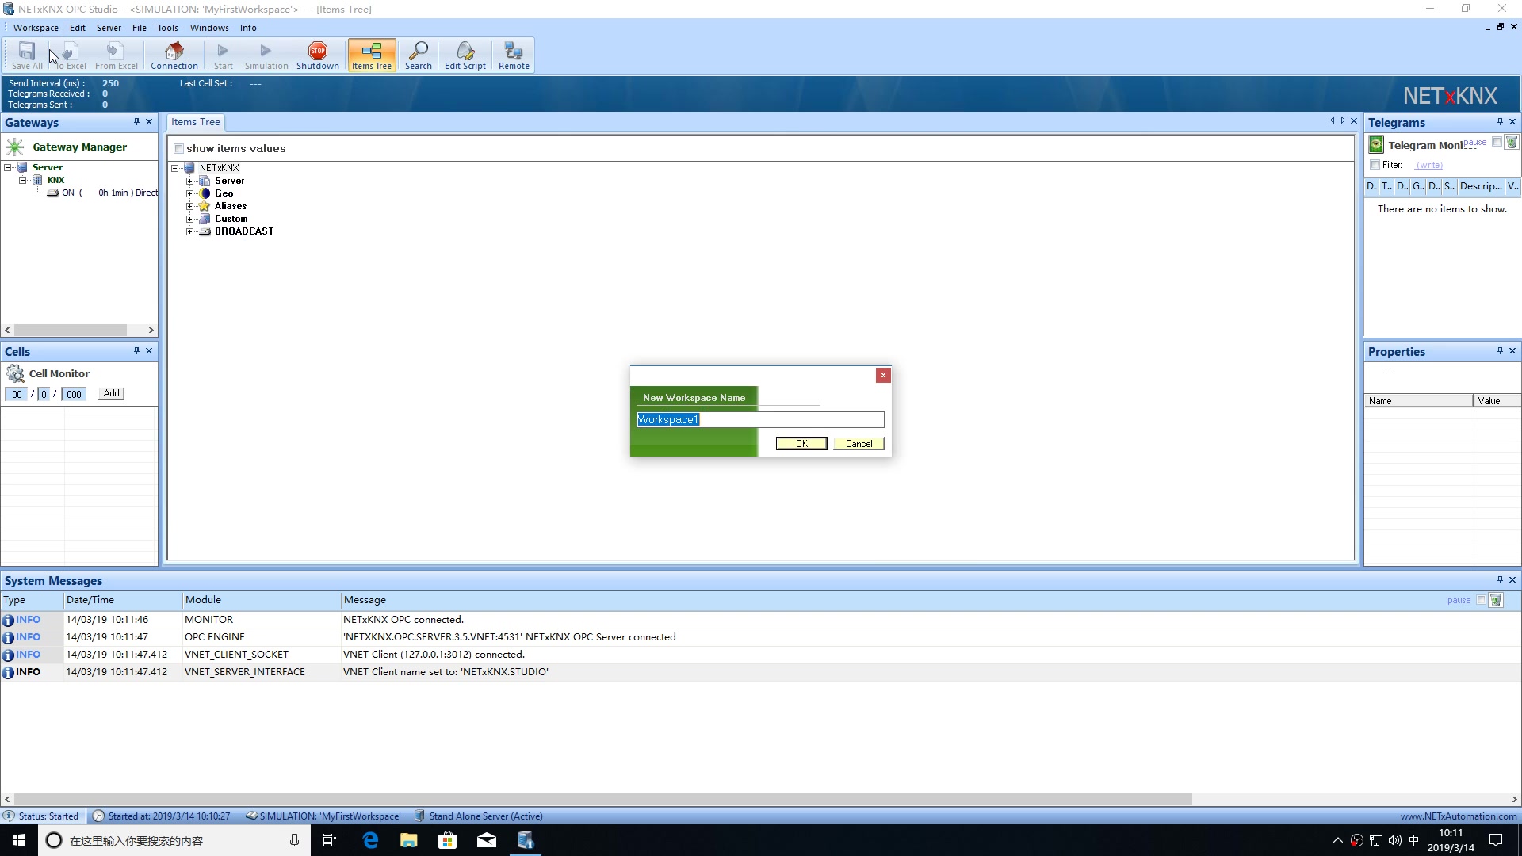This screenshot has width=1522, height=856.
Task: Click the Workspace1 name input field
Action: coord(760,420)
